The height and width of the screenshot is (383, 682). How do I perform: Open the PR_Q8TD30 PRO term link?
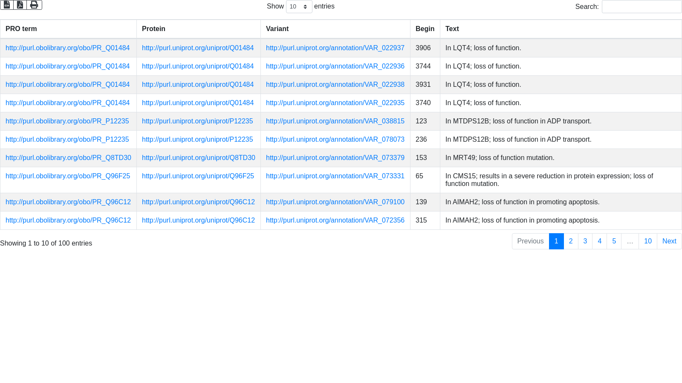(68, 158)
